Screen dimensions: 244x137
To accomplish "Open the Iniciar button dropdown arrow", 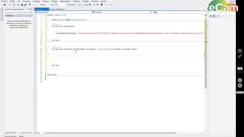I will pyautogui.click(x=76, y=5).
